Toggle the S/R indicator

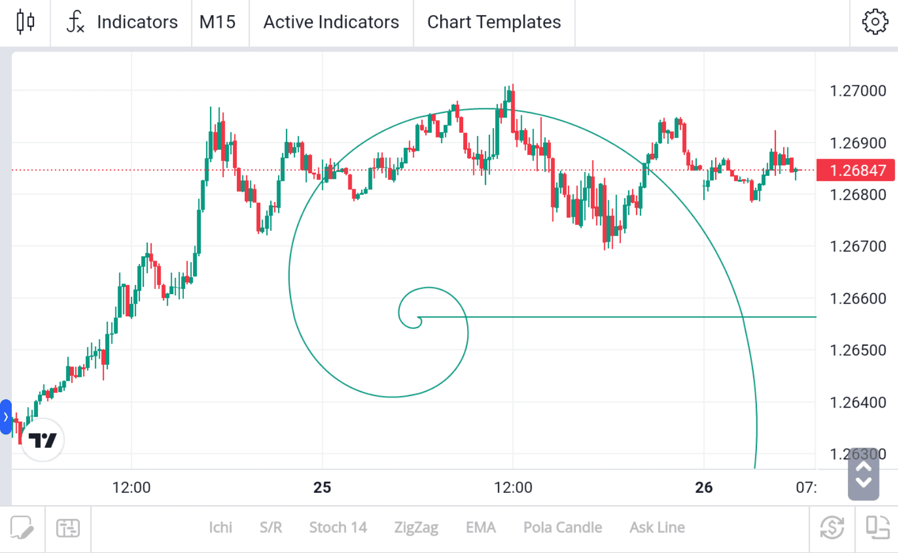[x=271, y=527]
